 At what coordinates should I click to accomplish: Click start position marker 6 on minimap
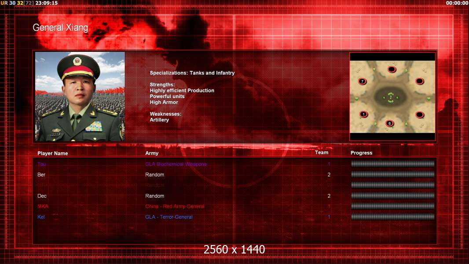389,123
